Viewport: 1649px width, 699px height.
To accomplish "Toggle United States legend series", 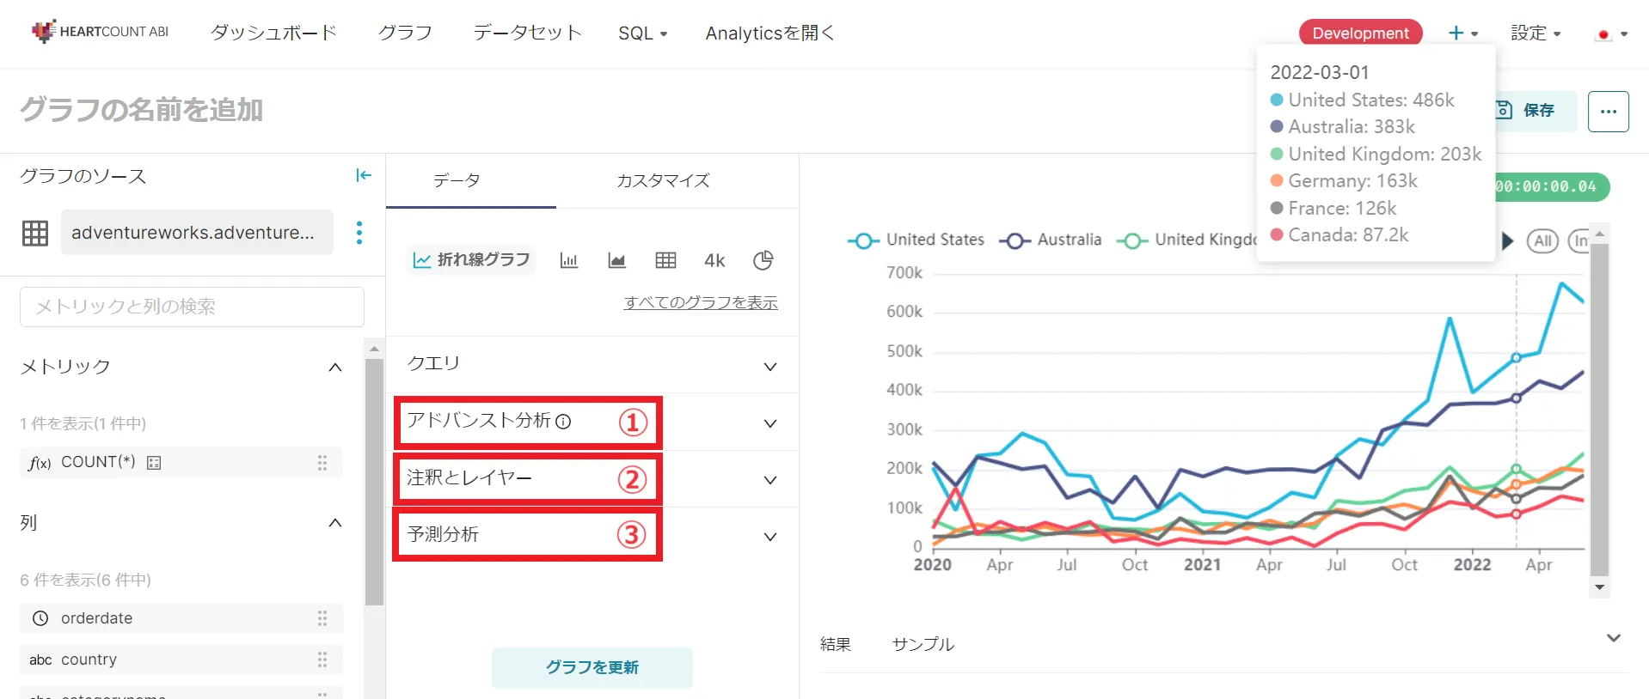I will pyautogui.click(x=916, y=240).
